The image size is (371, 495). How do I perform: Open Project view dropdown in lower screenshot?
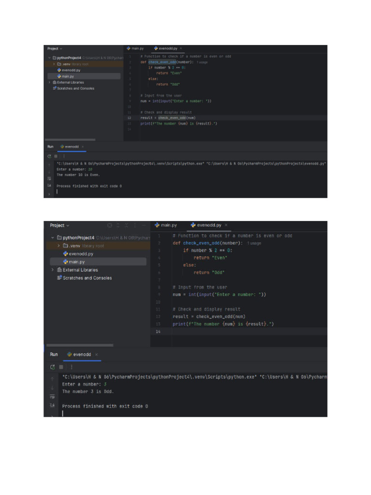(x=60, y=225)
